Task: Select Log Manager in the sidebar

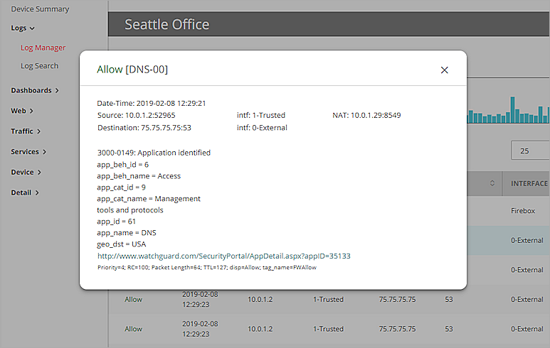Action: tap(43, 48)
